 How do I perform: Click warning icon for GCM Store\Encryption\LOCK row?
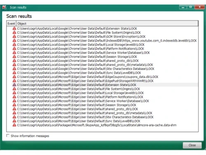point(14,36)
